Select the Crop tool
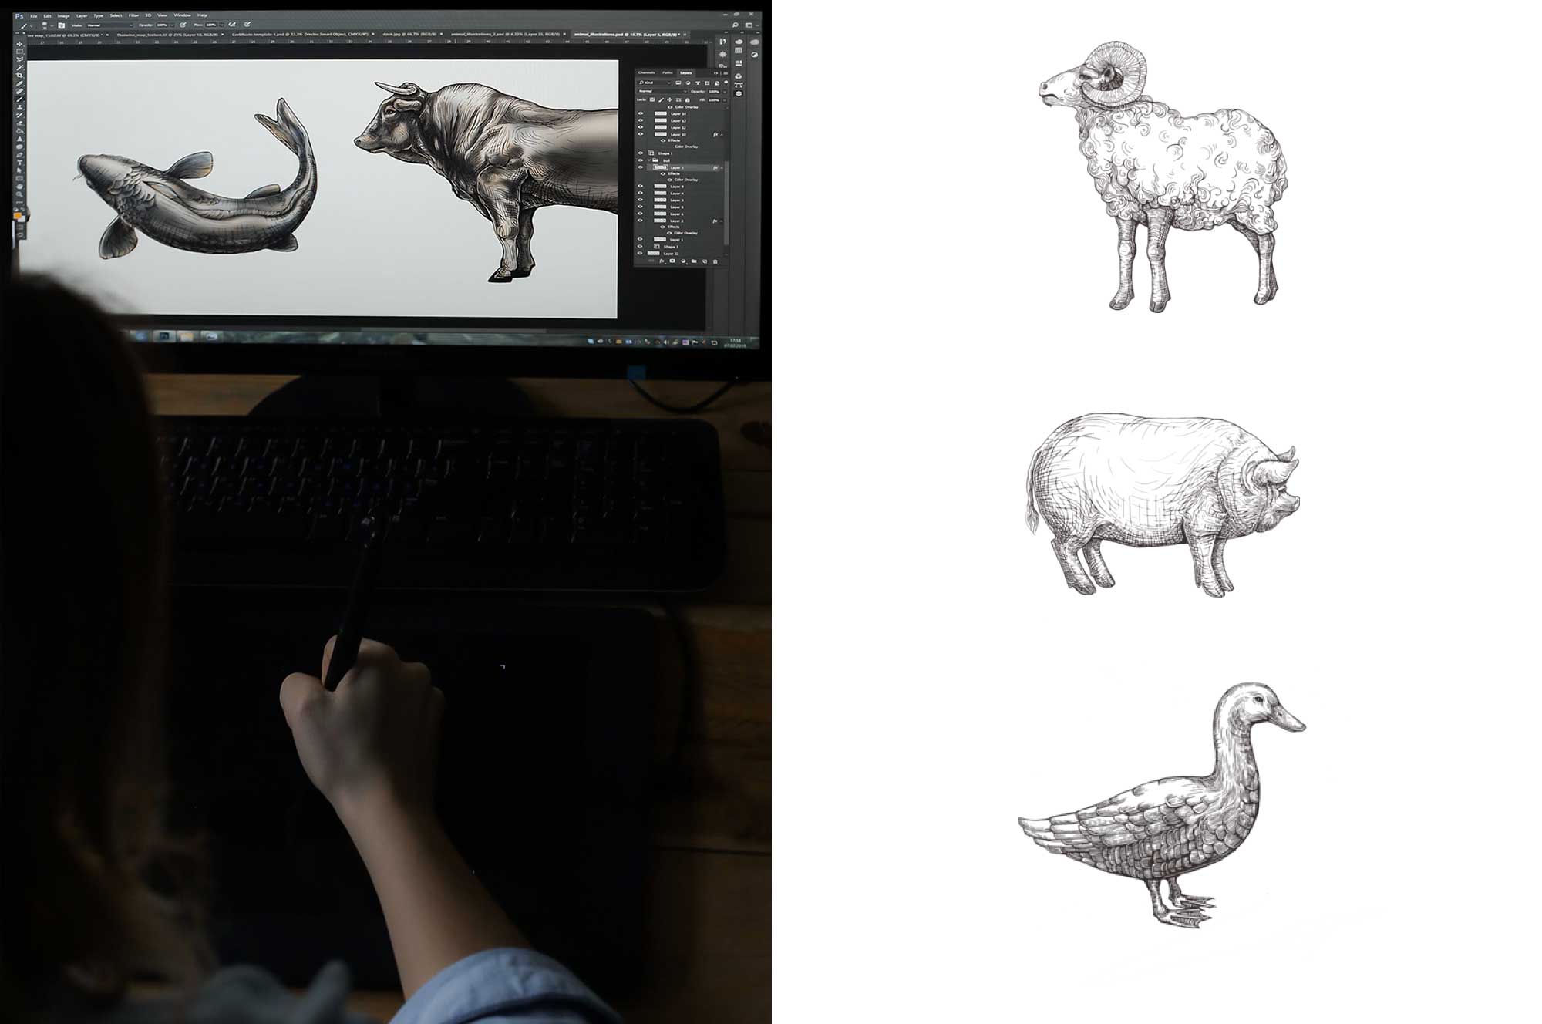Image resolution: width=1542 pixels, height=1024 pixels. [19, 76]
